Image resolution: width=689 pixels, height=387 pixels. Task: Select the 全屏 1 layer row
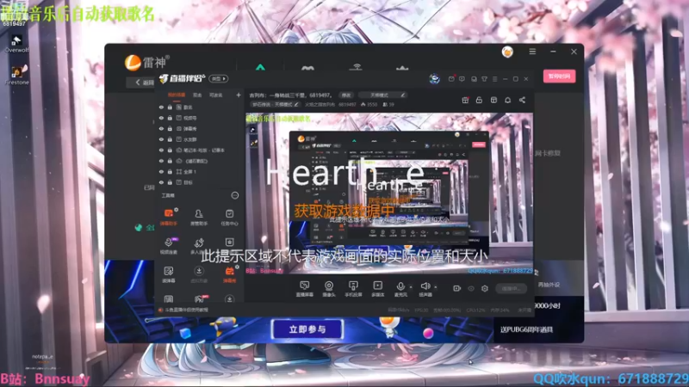pyautogui.click(x=199, y=171)
